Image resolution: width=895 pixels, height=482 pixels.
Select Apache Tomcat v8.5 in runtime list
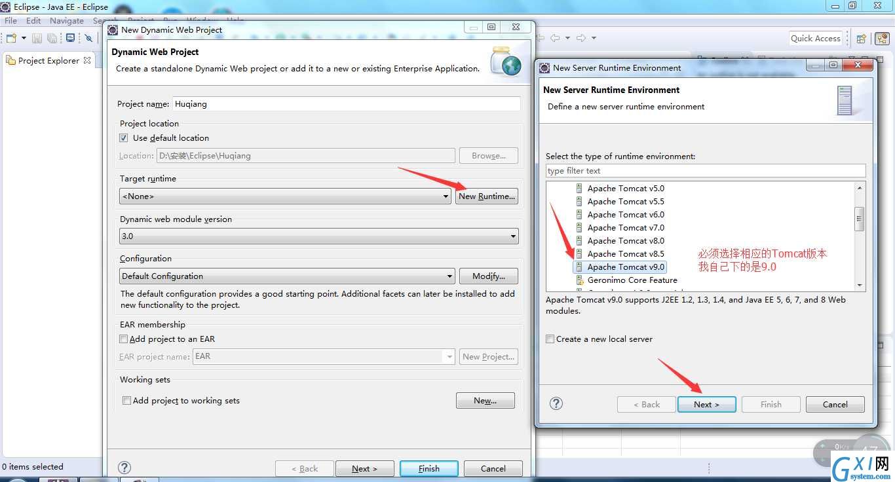point(626,254)
